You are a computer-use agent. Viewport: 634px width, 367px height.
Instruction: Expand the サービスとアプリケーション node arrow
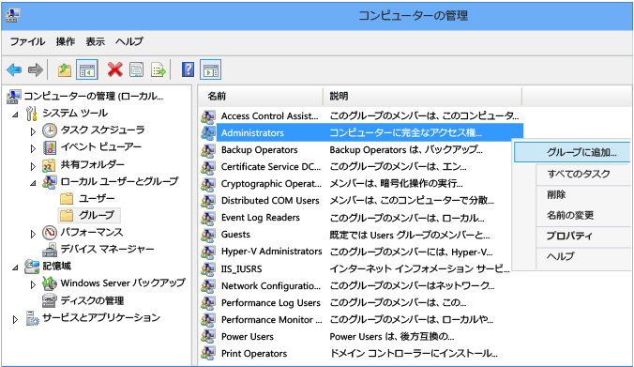coord(15,319)
